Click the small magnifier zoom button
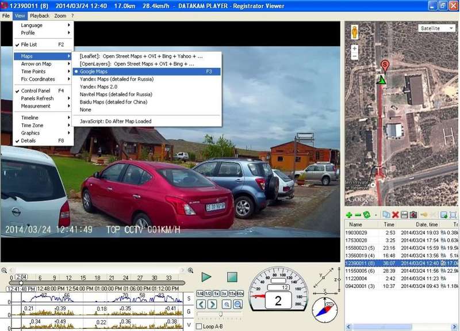This screenshot has height=331, width=460. tap(227, 305)
